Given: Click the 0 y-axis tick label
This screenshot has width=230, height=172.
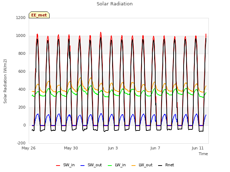Looking at the screenshot, I should 25,125.
